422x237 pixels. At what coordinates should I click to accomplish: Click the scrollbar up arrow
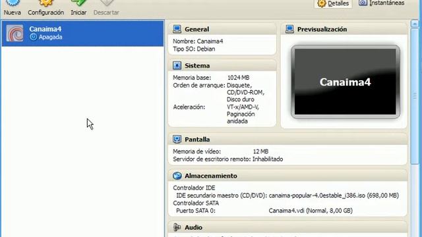pos(415,24)
